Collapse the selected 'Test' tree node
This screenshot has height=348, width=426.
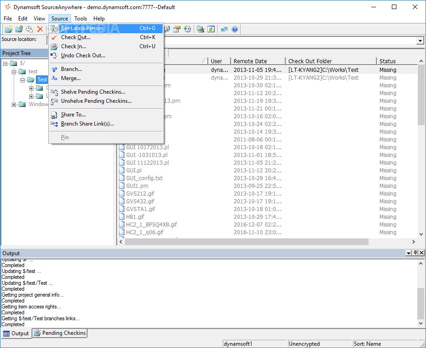point(22,80)
